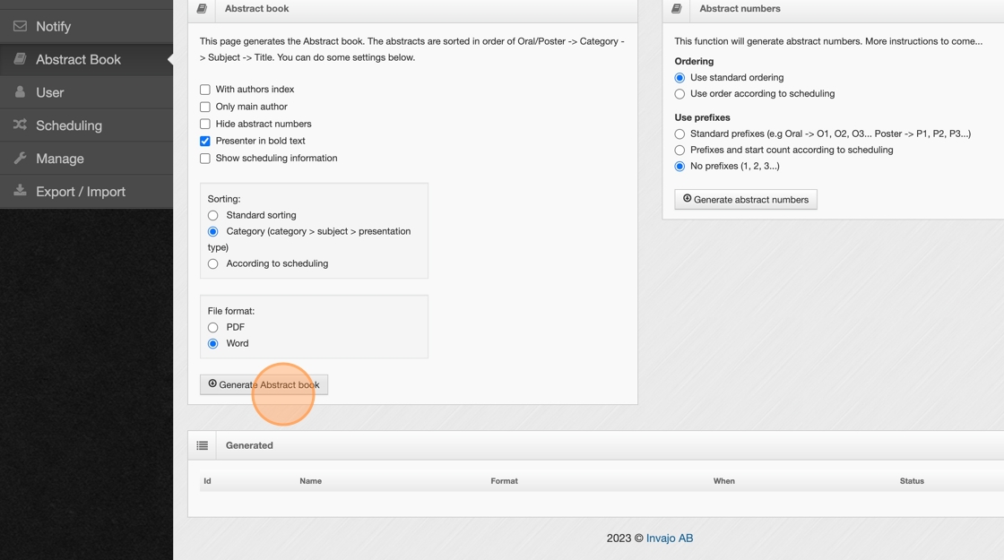This screenshot has width=1004, height=560.
Task: Click Generate Abstract book button
Action: coord(264,384)
